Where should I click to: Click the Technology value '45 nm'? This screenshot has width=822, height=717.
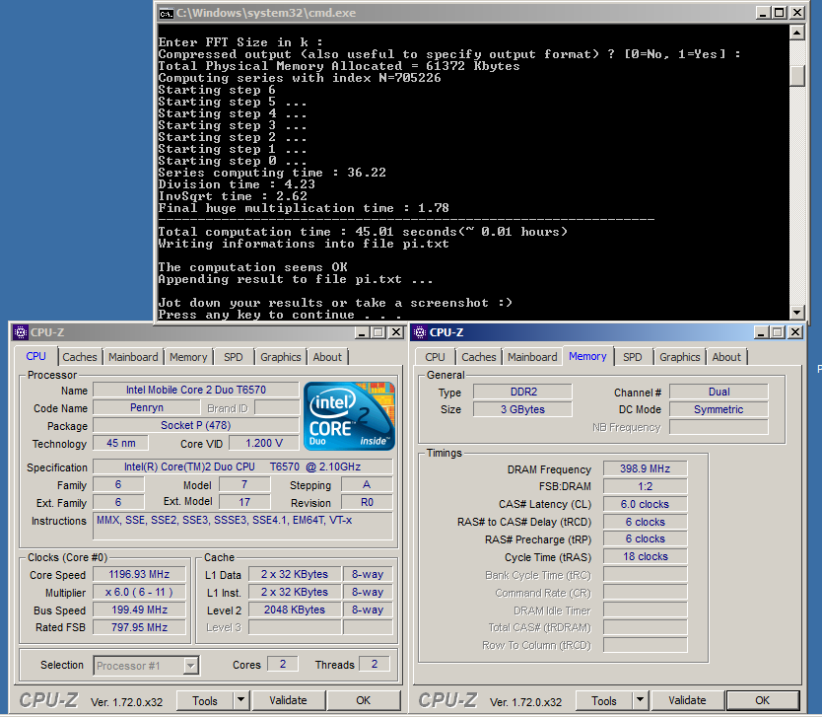pyautogui.click(x=120, y=443)
